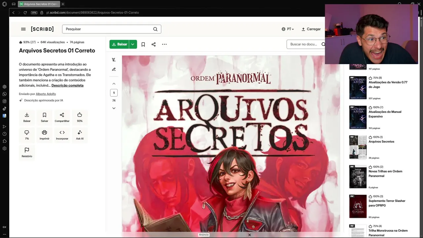This screenshot has height=238, width=423.
Task: Click the VPN badge in address bar
Action: [x=34, y=13]
